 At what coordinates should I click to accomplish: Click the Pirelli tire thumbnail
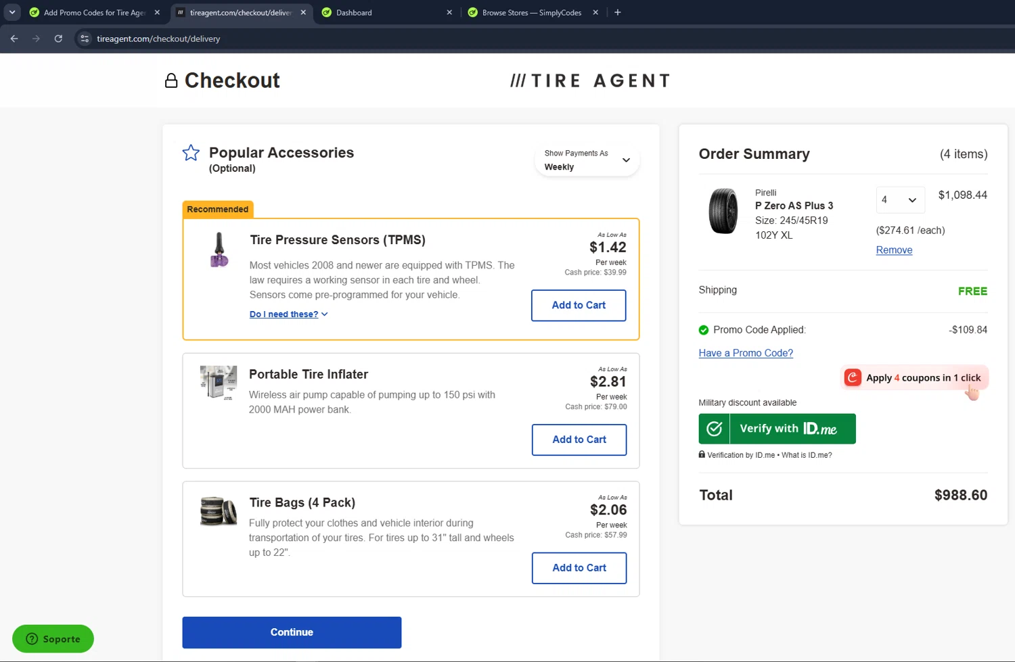click(x=723, y=211)
